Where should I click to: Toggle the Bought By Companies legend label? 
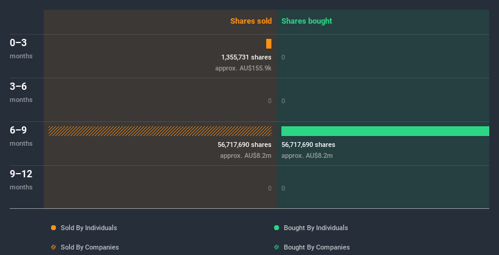[x=317, y=247]
